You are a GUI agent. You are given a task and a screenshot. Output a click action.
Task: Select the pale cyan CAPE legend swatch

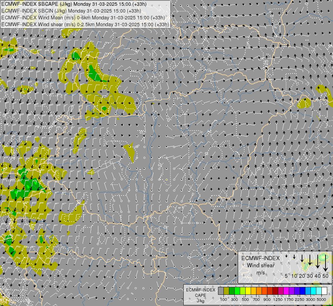point(319,291)
